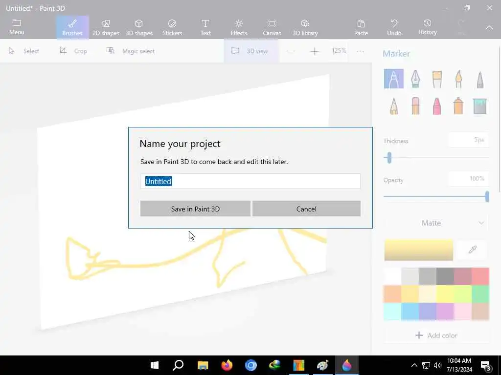Choose the Select tool
Image resolution: width=501 pixels, height=375 pixels.
[23, 51]
